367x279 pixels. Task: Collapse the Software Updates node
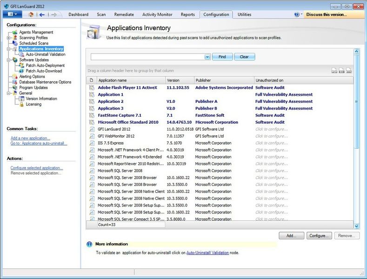tap(8, 60)
